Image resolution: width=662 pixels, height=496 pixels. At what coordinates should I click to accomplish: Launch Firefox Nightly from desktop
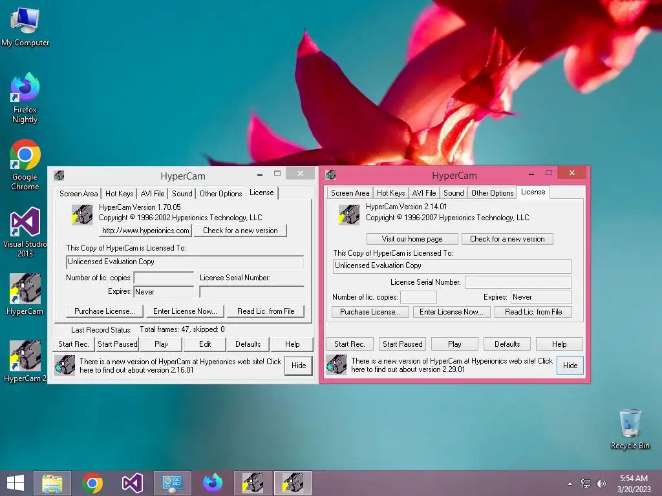(x=25, y=98)
